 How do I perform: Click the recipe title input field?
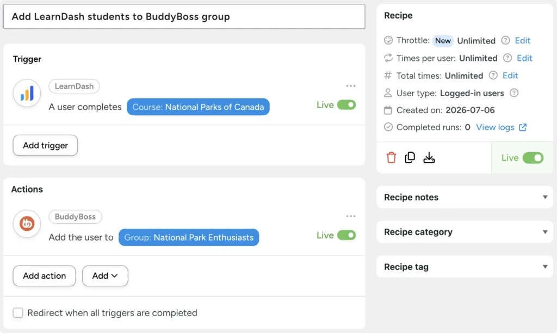coord(184,16)
